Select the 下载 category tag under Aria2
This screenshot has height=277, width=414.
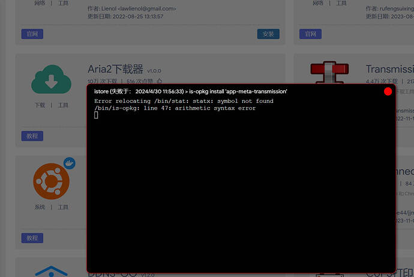(x=40, y=105)
